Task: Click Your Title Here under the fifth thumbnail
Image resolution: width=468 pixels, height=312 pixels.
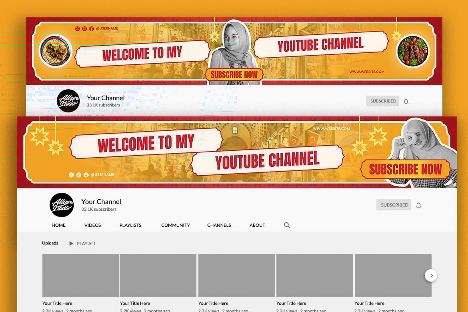Action: pos(369,303)
